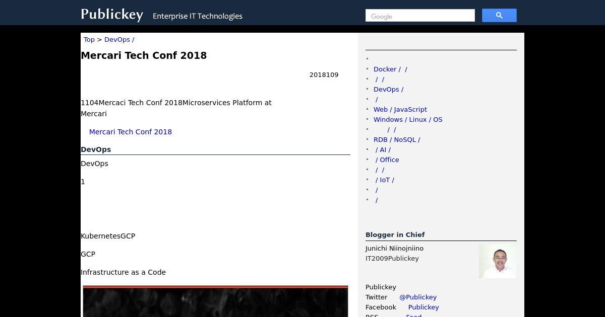This screenshot has height=317, width=605.
Task: Open the Docker category link
Action: click(390, 69)
